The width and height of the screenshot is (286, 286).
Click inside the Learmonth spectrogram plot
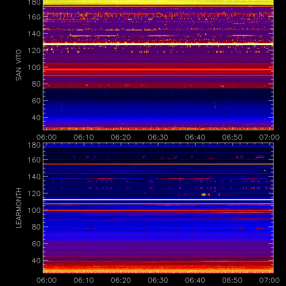(x=158, y=208)
